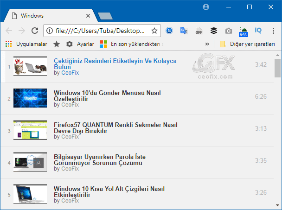This screenshot has width=282, height=210.
Task: Open 'Windows 10 Kısa Yol Alt Çizgileri' video
Action: pyautogui.click(x=109, y=191)
